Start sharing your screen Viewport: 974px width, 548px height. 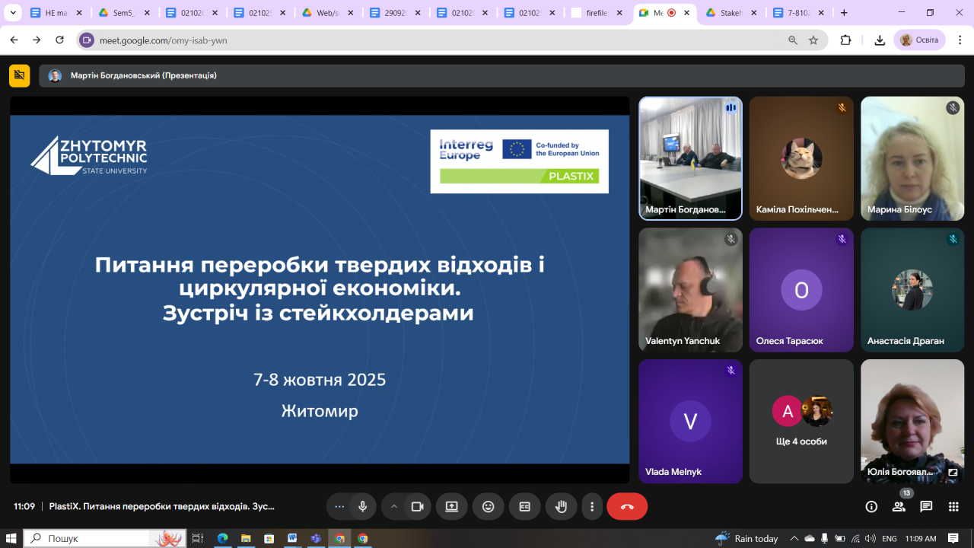(x=452, y=506)
